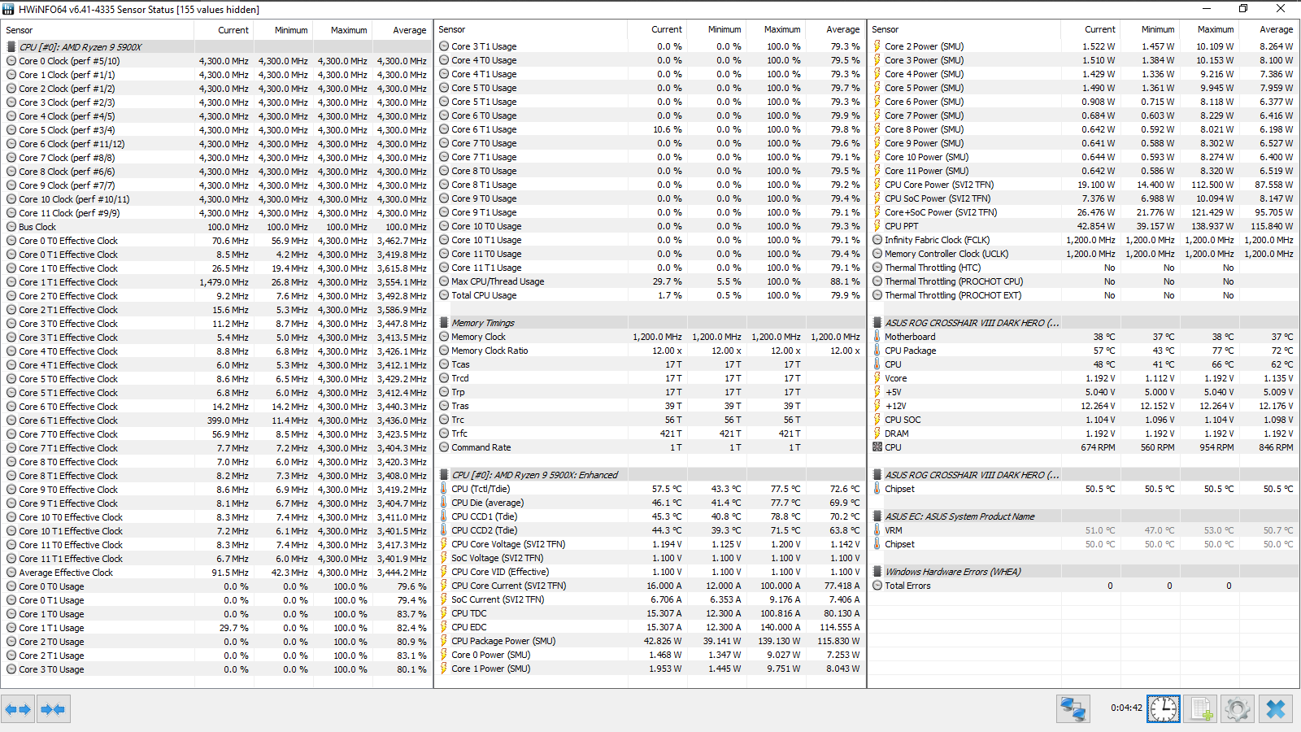Click the circle icon beside Command Rate
Image resolution: width=1301 pixels, height=732 pixels.
click(x=444, y=447)
